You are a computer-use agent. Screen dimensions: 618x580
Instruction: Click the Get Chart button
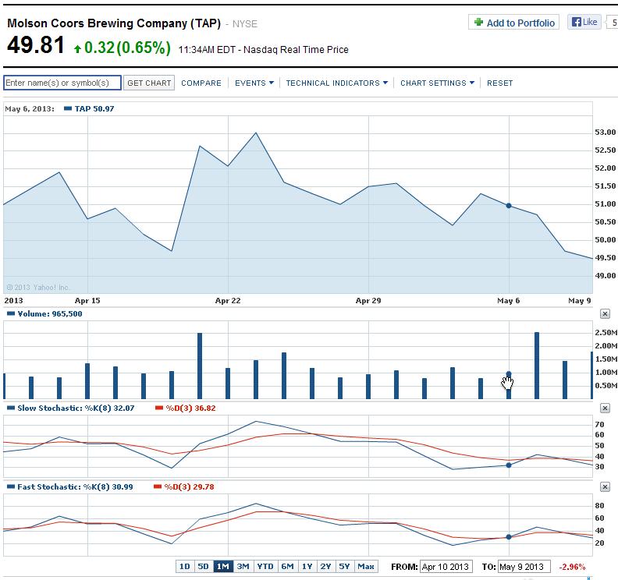click(149, 83)
